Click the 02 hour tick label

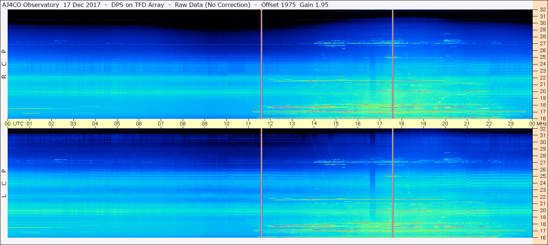(x=51, y=124)
